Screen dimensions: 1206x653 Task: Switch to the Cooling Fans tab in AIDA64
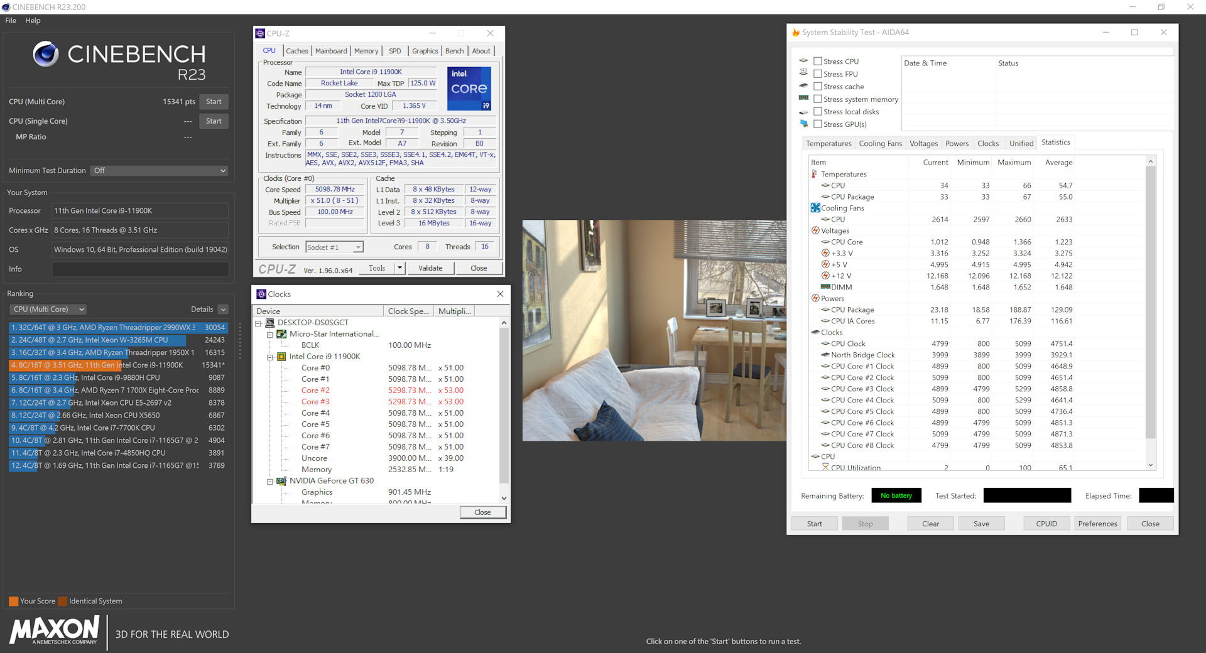point(880,143)
